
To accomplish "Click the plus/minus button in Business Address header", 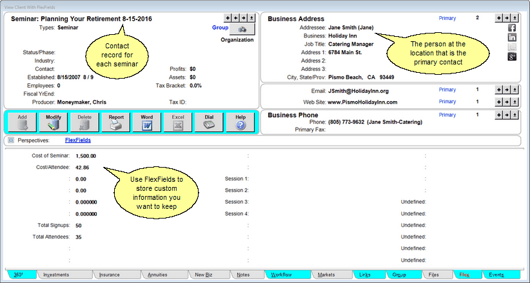I will pyautogui.click(x=514, y=18).
